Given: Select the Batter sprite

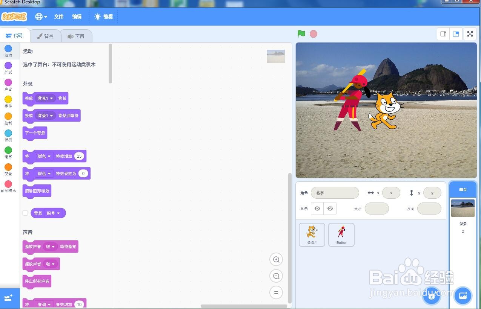Looking at the screenshot, I should point(341,235).
